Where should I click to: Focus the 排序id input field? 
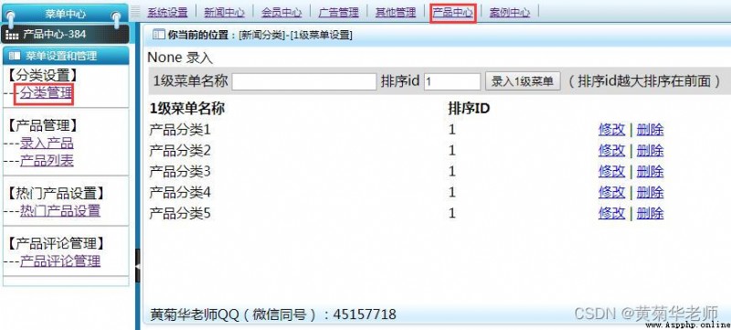pos(452,81)
